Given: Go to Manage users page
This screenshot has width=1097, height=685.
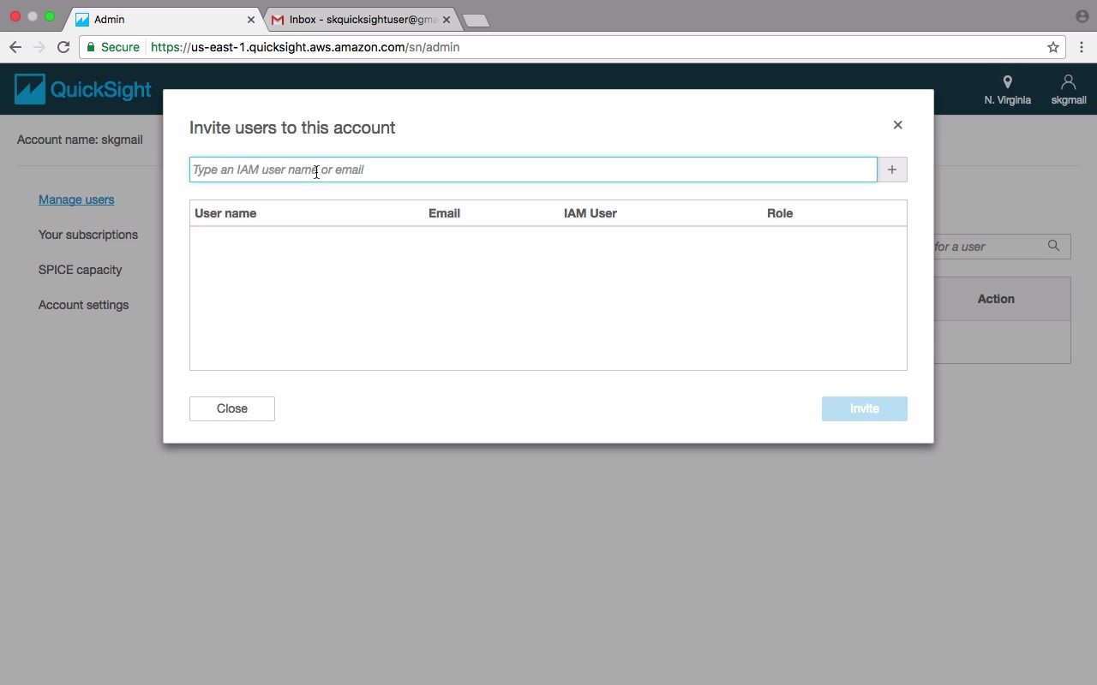Looking at the screenshot, I should (x=76, y=200).
